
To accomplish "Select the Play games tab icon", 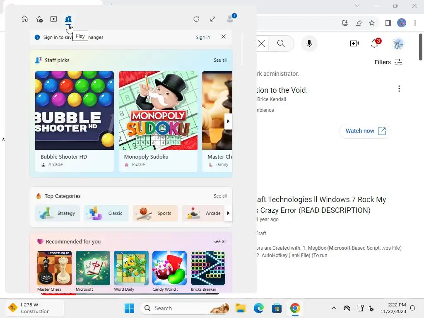I will tap(68, 19).
